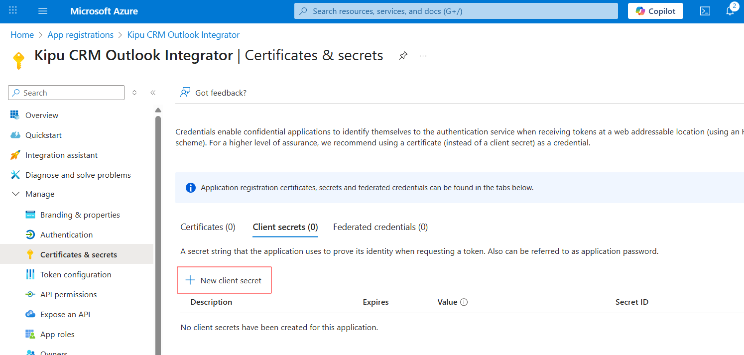Launch Cloud Shell from top bar

coord(705,11)
